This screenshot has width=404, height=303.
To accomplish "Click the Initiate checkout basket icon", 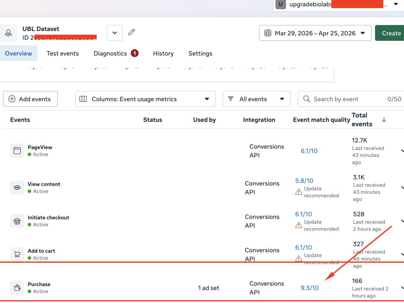I will click(x=17, y=221).
